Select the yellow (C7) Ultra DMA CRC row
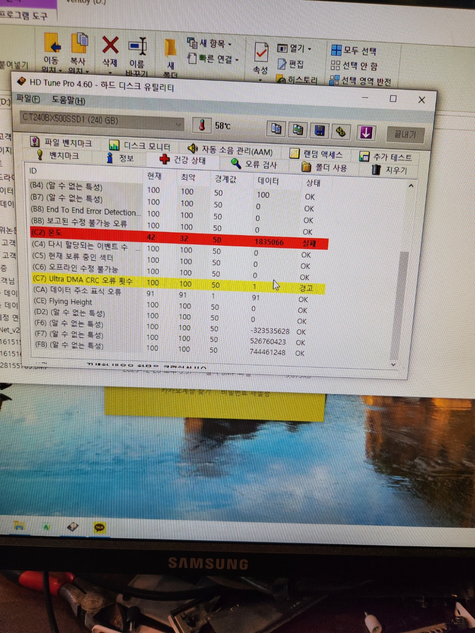The image size is (475, 633). pos(178,283)
